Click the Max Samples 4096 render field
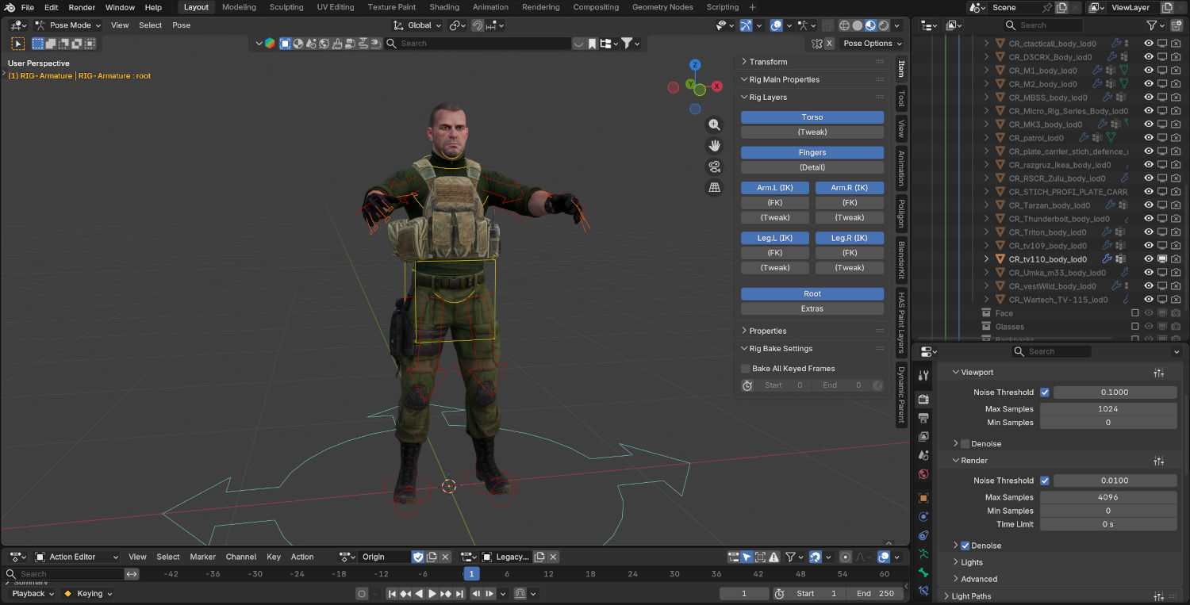The width and height of the screenshot is (1190, 605). pyautogui.click(x=1108, y=497)
